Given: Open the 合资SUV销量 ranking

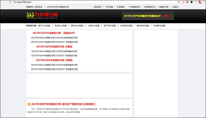Looking at the screenshot, I should [x=61, y=26].
